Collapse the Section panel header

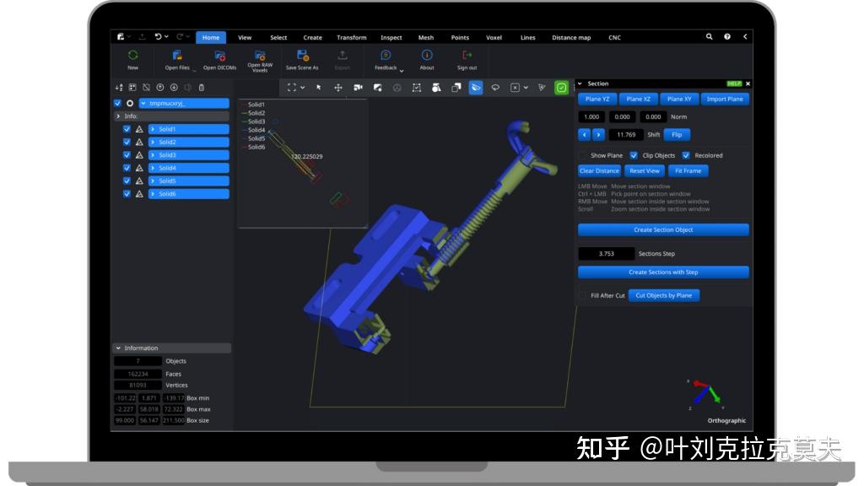[x=580, y=84]
